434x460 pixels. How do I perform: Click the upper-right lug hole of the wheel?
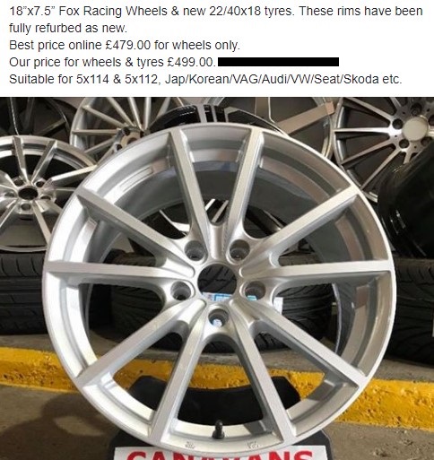[239, 250]
